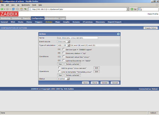Viewport: 159px width, 115px height.
Task: Open the Maps configuration submenu
Action: click(x=58, y=22)
